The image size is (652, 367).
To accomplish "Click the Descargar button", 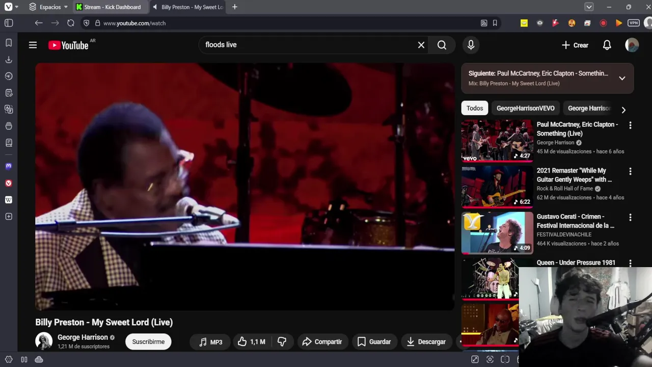I will point(426,342).
